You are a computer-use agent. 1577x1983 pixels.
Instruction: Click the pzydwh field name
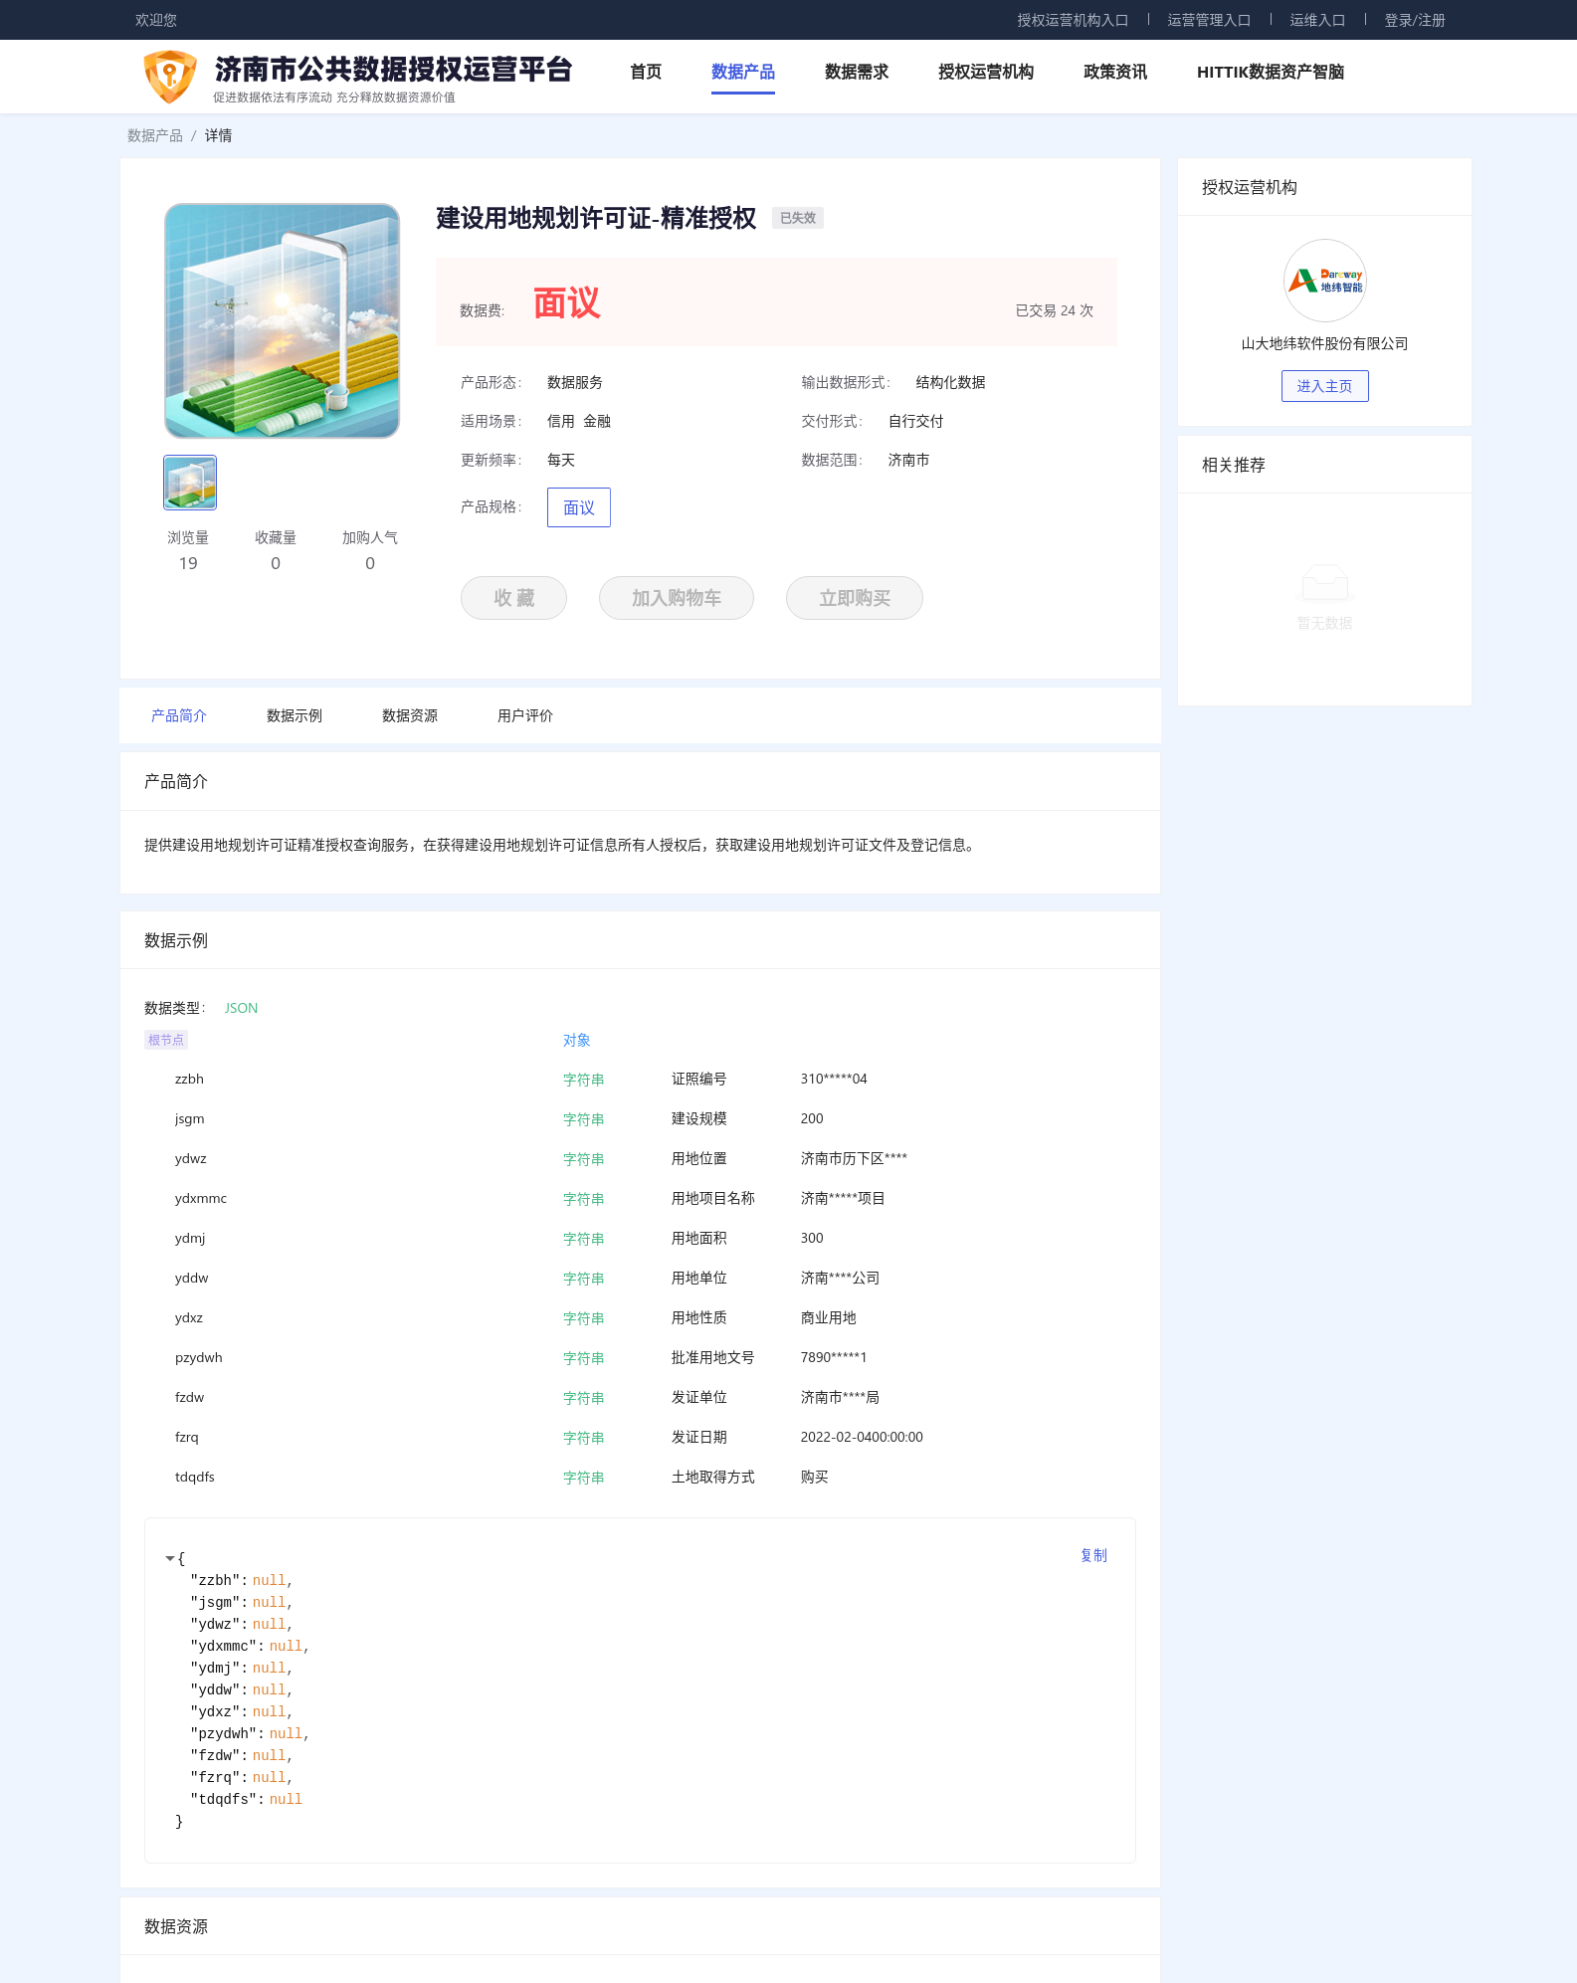(x=198, y=1357)
